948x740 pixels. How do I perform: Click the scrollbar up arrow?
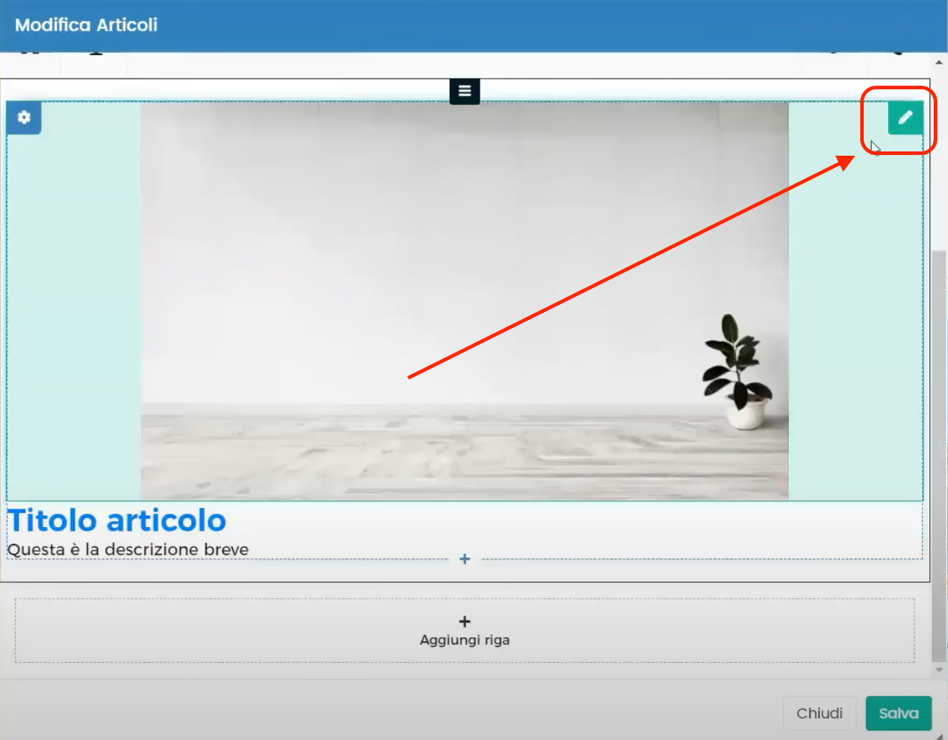pos(939,61)
